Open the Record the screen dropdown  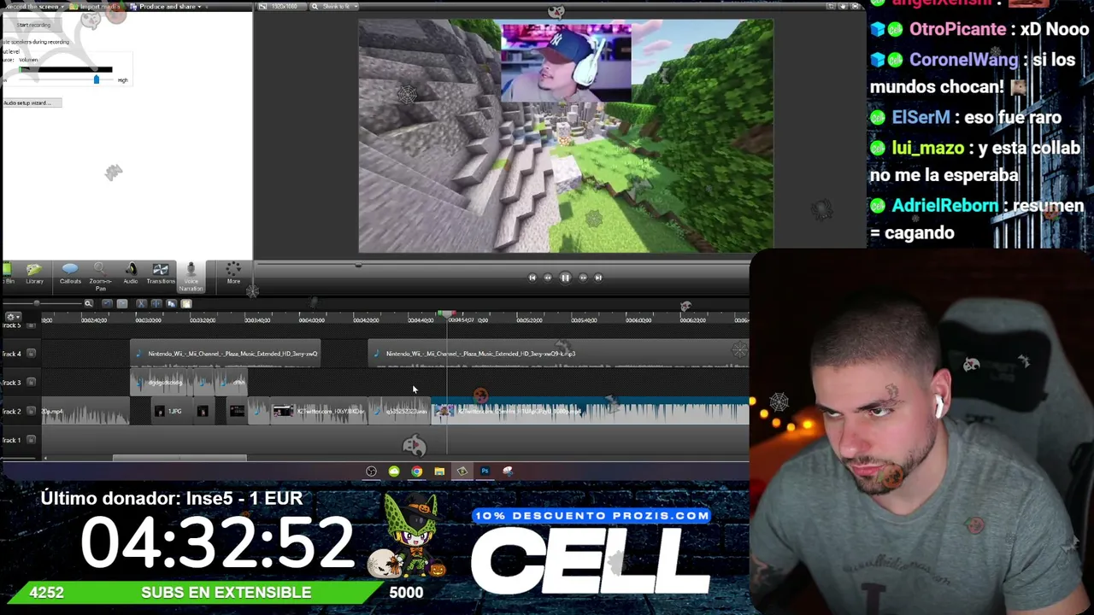[x=34, y=7]
